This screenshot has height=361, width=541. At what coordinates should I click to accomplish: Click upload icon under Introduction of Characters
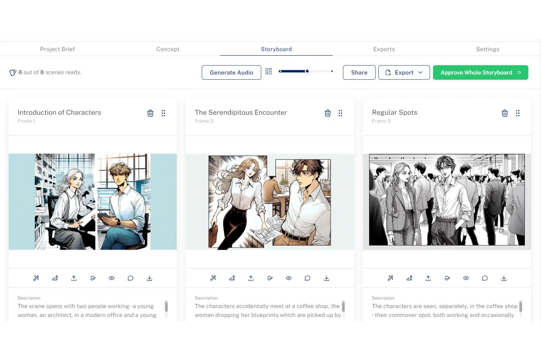pyautogui.click(x=74, y=278)
